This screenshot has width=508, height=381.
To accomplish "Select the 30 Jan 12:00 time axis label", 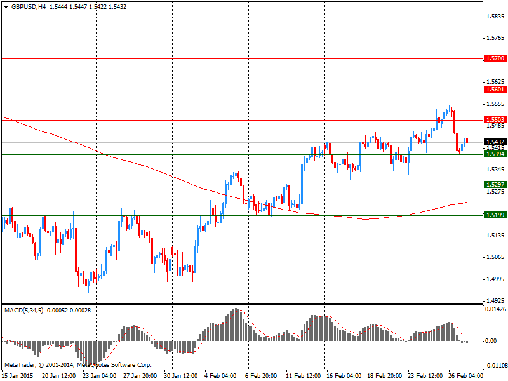I will coord(181,376).
